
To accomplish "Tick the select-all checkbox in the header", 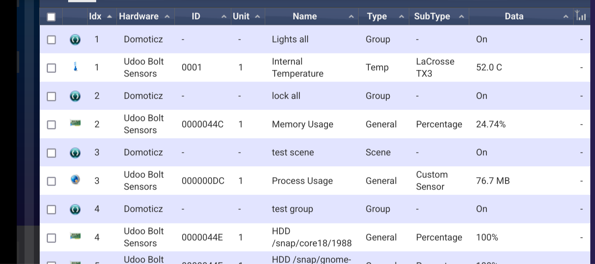I will (x=51, y=17).
